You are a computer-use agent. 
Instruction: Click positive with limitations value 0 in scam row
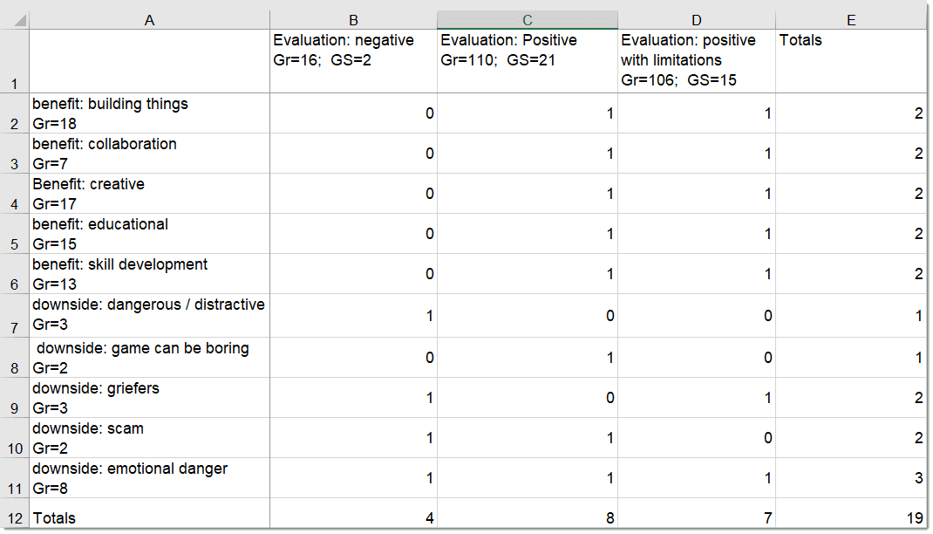[x=697, y=438]
